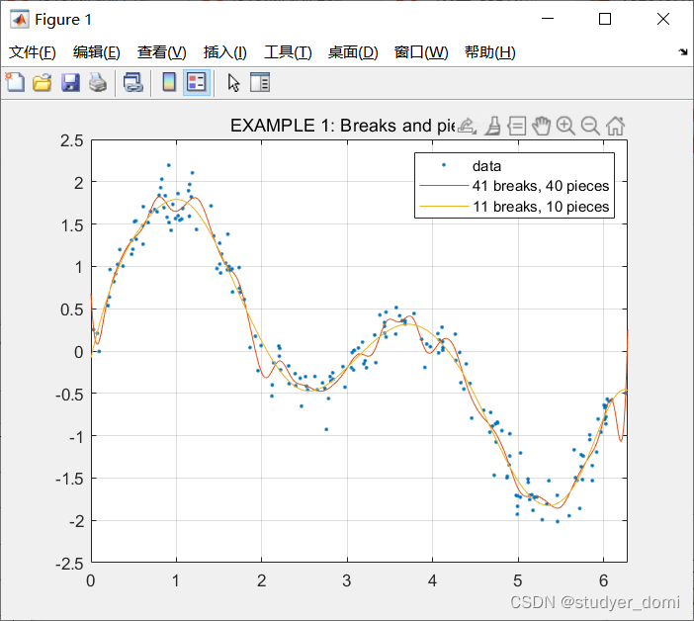Insert a colorbar using the toolbar icon

click(169, 82)
